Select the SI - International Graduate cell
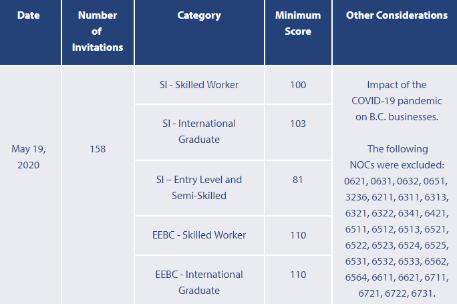Viewport: 457px width, 304px height. [x=198, y=132]
